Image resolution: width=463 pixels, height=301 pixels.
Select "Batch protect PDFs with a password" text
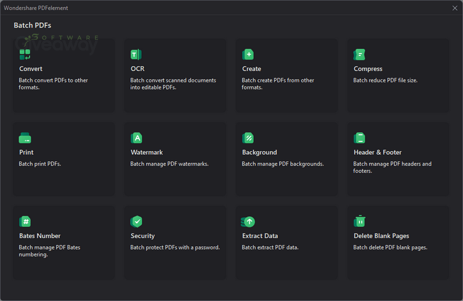tap(175, 247)
